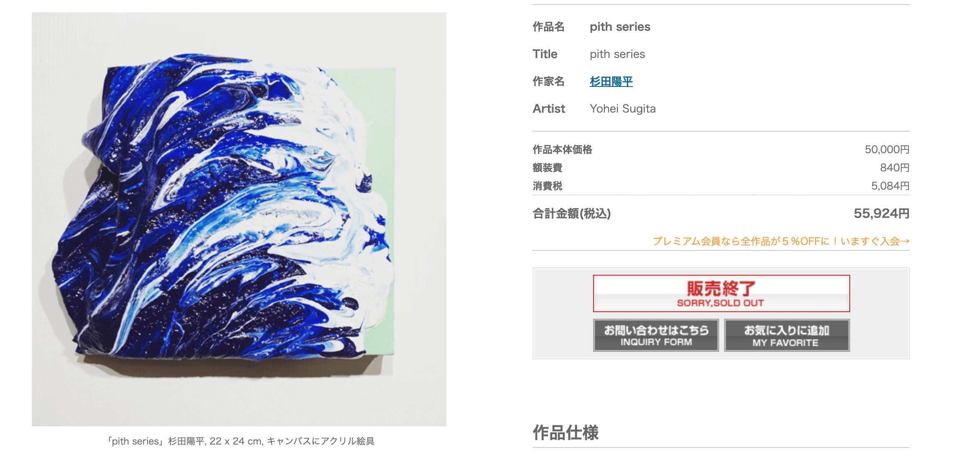Screen dimensions: 955x452
Task: Click the 販売終了 SORRY, SOLD OUT button
Action: 721,293
